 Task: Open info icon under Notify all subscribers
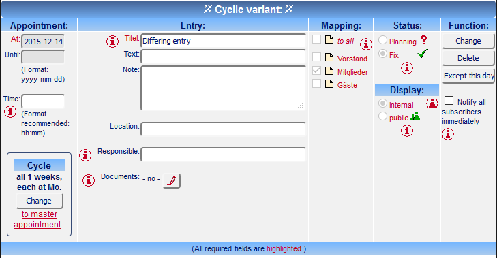tap(448, 134)
